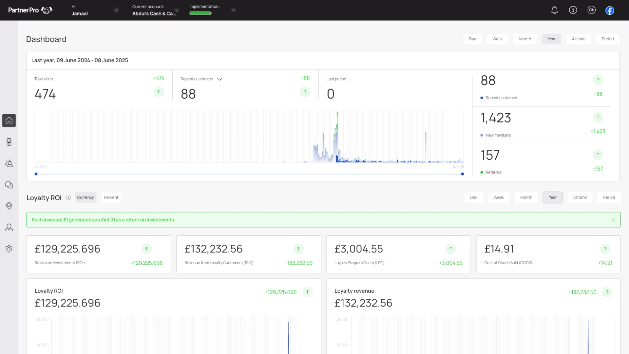The height and width of the screenshot is (354, 629).
Task: Expand the Current account dropdown
Action: [x=177, y=10]
